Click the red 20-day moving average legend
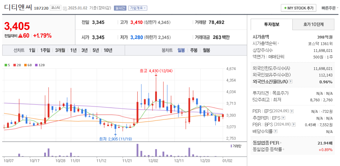 [17, 65]
